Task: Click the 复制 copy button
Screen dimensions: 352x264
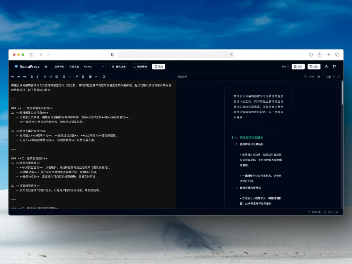Action: [313, 67]
